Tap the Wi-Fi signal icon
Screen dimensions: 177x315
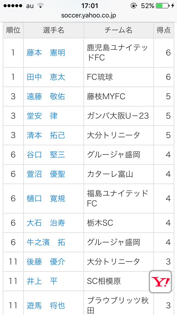coord(40,6)
